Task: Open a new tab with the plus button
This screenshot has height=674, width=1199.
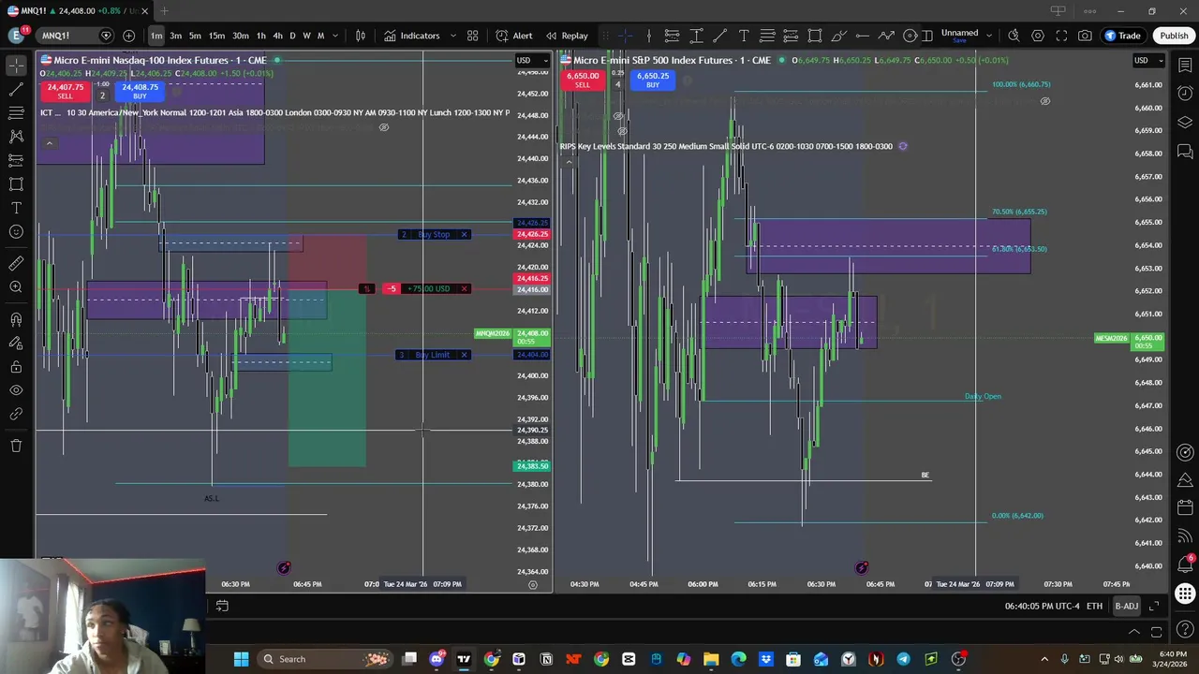Action: tap(164, 11)
